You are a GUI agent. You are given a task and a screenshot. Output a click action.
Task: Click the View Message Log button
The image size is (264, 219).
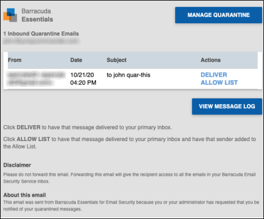pos(227,106)
